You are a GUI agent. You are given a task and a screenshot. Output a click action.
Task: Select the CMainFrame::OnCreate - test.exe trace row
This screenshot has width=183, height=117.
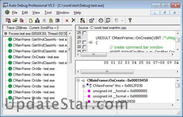tap(36, 57)
